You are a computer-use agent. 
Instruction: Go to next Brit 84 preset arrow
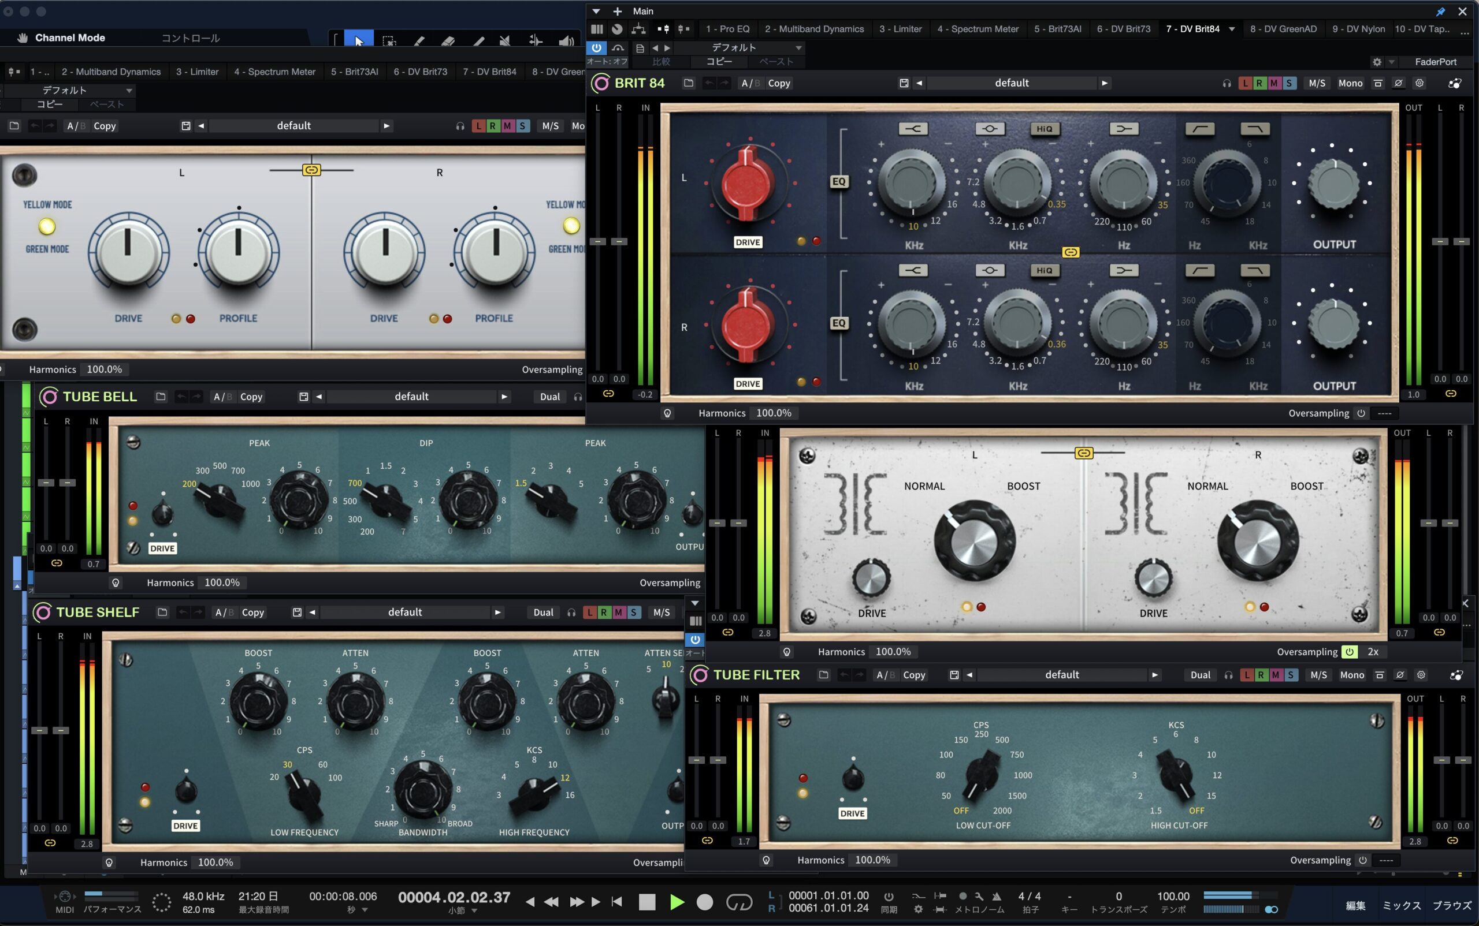click(1105, 83)
